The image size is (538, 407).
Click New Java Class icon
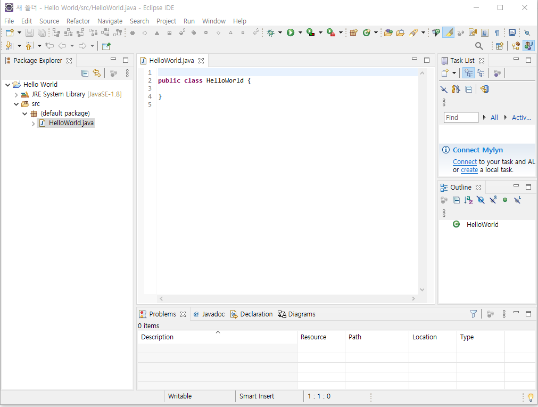point(367,32)
